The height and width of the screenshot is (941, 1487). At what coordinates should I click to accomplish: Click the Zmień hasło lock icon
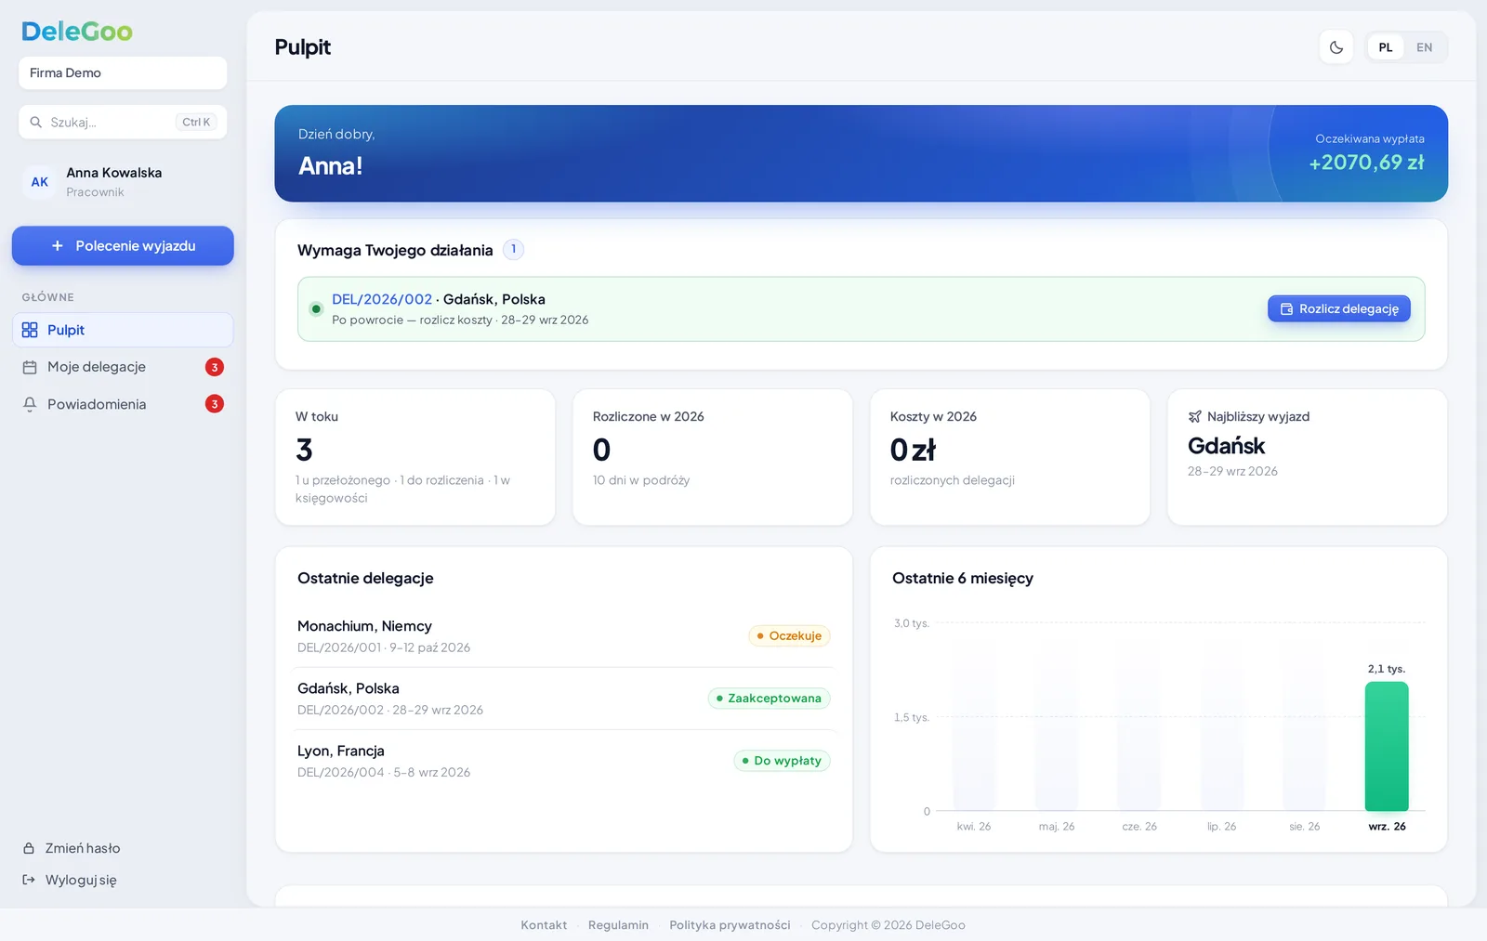(x=29, y=848)
